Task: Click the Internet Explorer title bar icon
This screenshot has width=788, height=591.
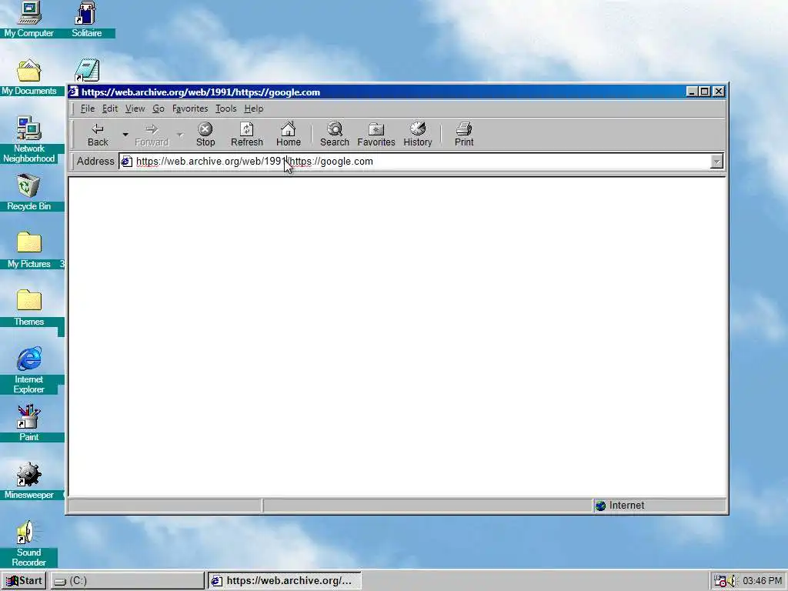Action: coord(74,92)
